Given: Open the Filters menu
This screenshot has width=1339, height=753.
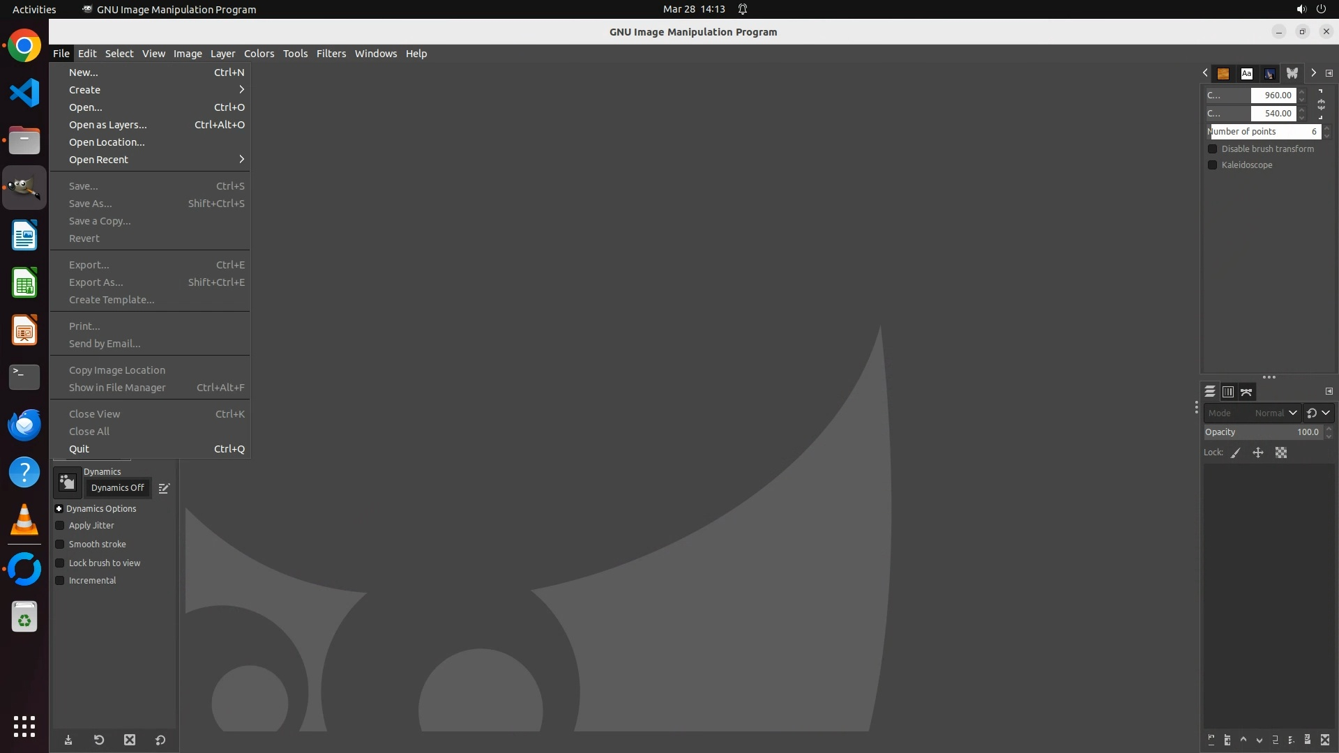Looking at the screenshot, I should [331, 54].
